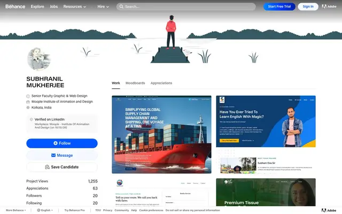Click the search magnifier icon
Image resolution: width=342 pixels, height=214 pixels.
click(x=121, y=6)
